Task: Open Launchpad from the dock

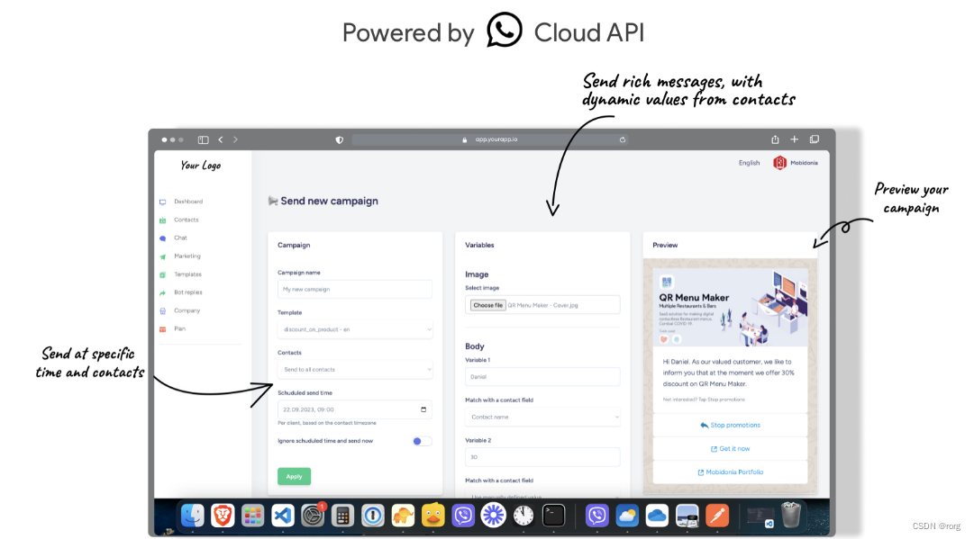Action: point(253,516)
